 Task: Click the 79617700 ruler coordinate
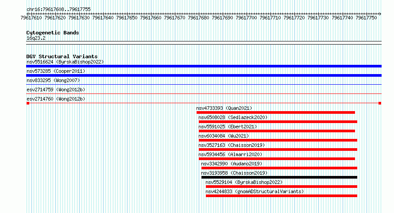246,18
